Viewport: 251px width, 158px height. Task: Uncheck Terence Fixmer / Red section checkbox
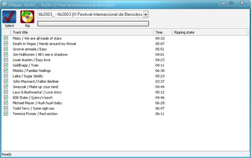6,113
